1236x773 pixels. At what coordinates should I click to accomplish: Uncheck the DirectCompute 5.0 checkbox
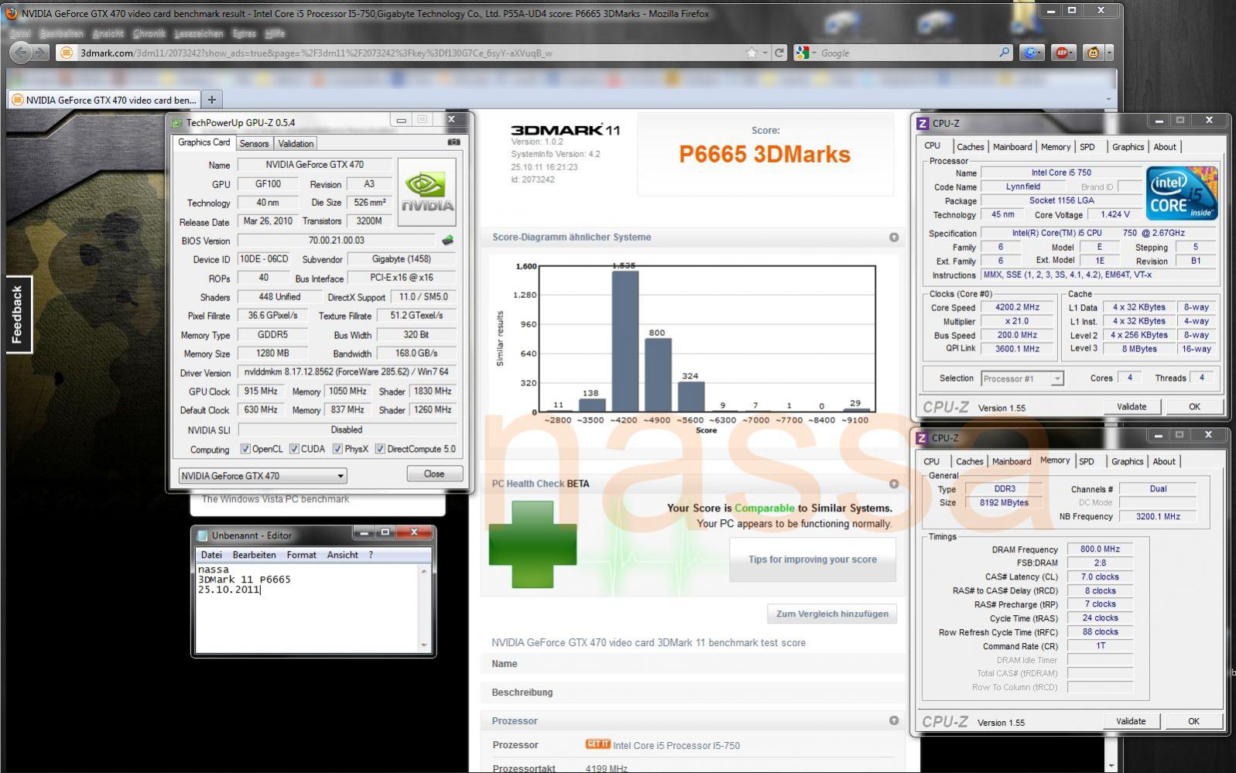pos(380,449)
